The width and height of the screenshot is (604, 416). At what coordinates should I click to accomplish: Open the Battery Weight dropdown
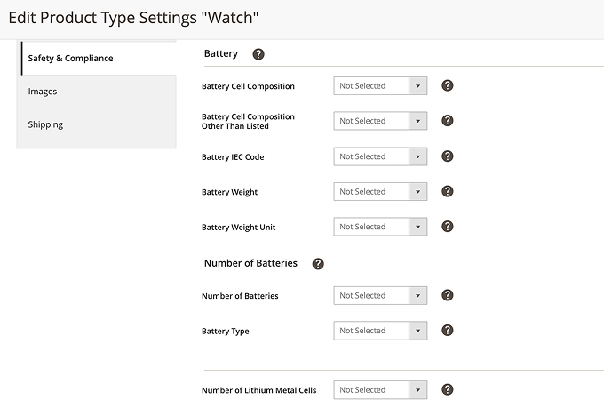380,191
